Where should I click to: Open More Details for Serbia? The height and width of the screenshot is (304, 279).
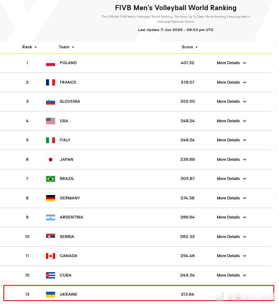pyautogui.click(x=231, y=237)
